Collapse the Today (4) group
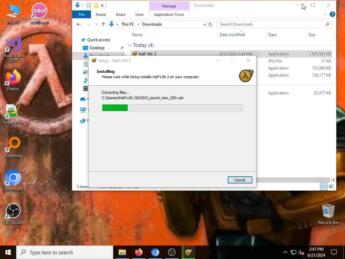 [x=130, y=45]
